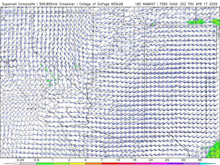
Task: Click the 18Z NAMNST model run label
Action: point(145,4)
